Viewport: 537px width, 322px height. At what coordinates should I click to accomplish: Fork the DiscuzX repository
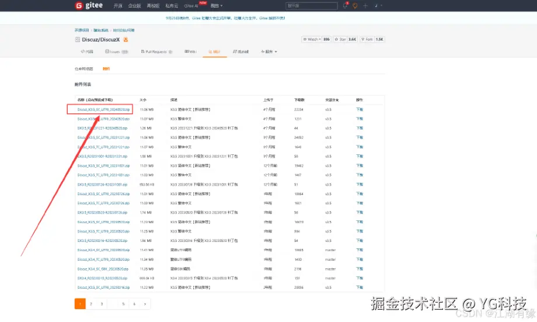tap(367, 39)
